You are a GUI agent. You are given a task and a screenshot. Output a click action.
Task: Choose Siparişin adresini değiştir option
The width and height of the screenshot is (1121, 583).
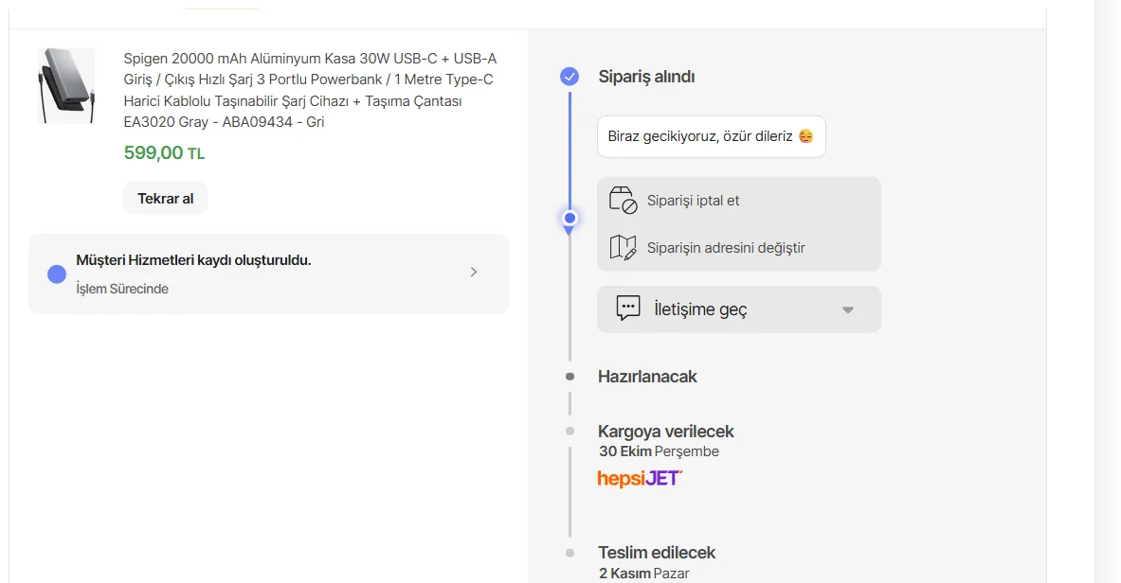pyautogui.click(x=726, y=248)
